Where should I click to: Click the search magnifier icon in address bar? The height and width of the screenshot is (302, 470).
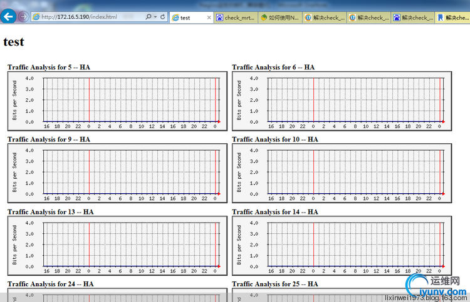pyautogui.click(x=149, y=17)
